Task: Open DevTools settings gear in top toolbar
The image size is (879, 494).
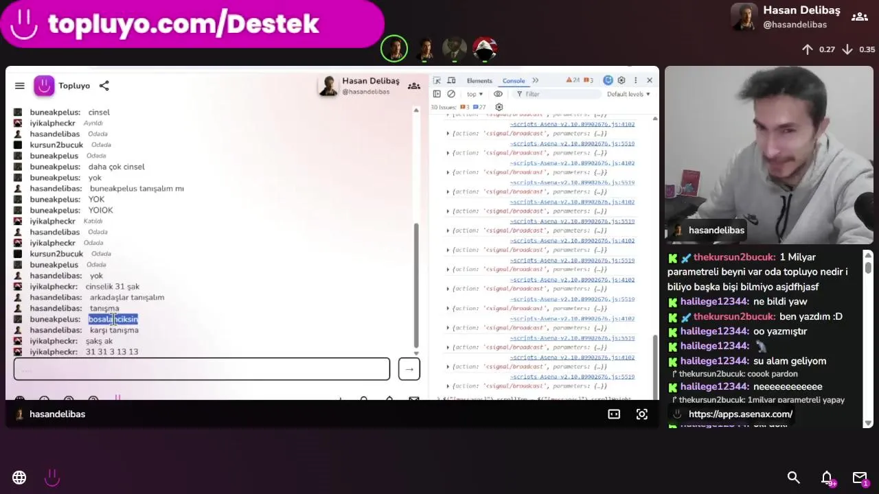Action: click(x=621, y=80)
